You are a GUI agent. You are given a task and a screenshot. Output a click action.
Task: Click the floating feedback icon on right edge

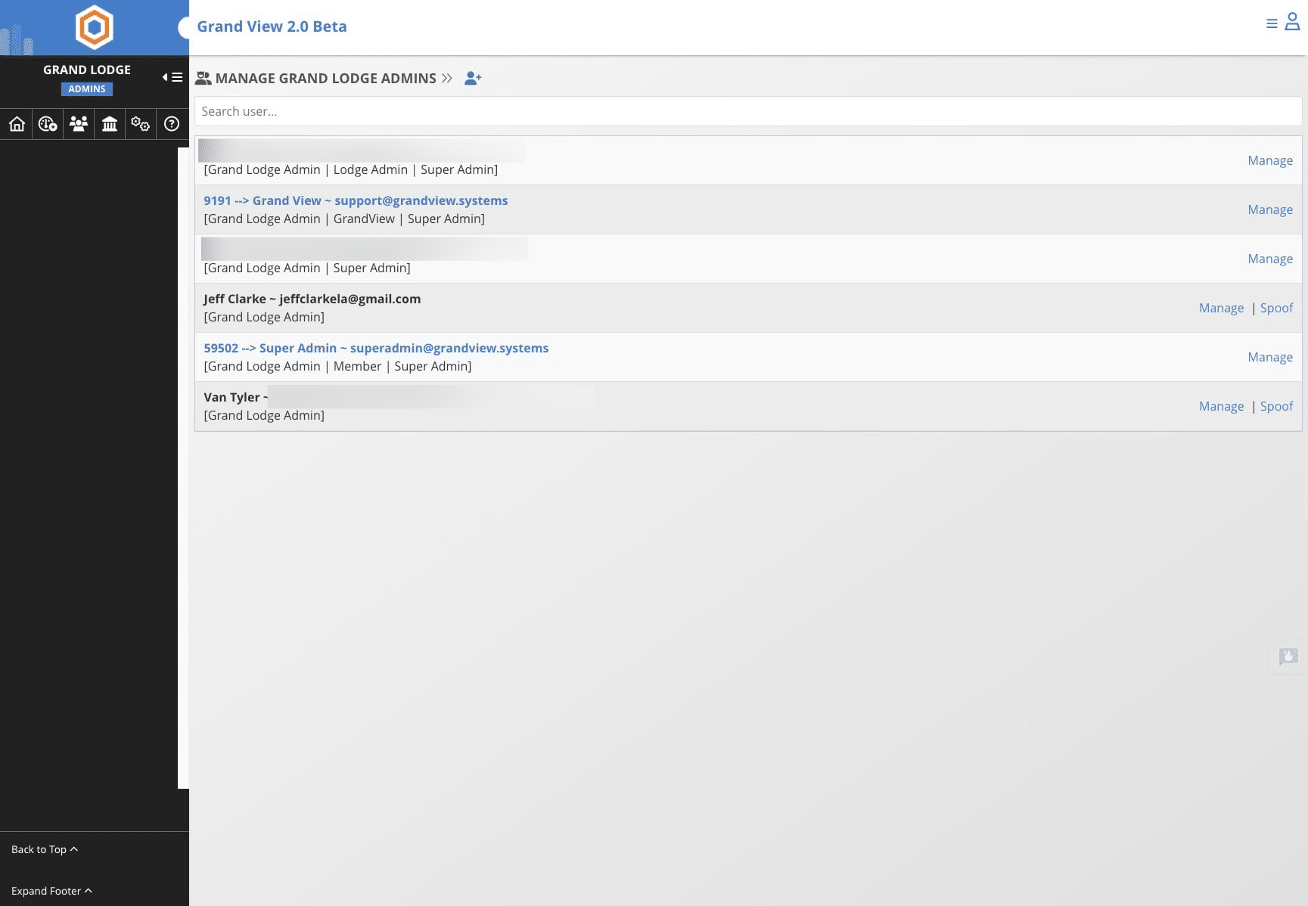pyautogui.click(x=1288, y=656)
